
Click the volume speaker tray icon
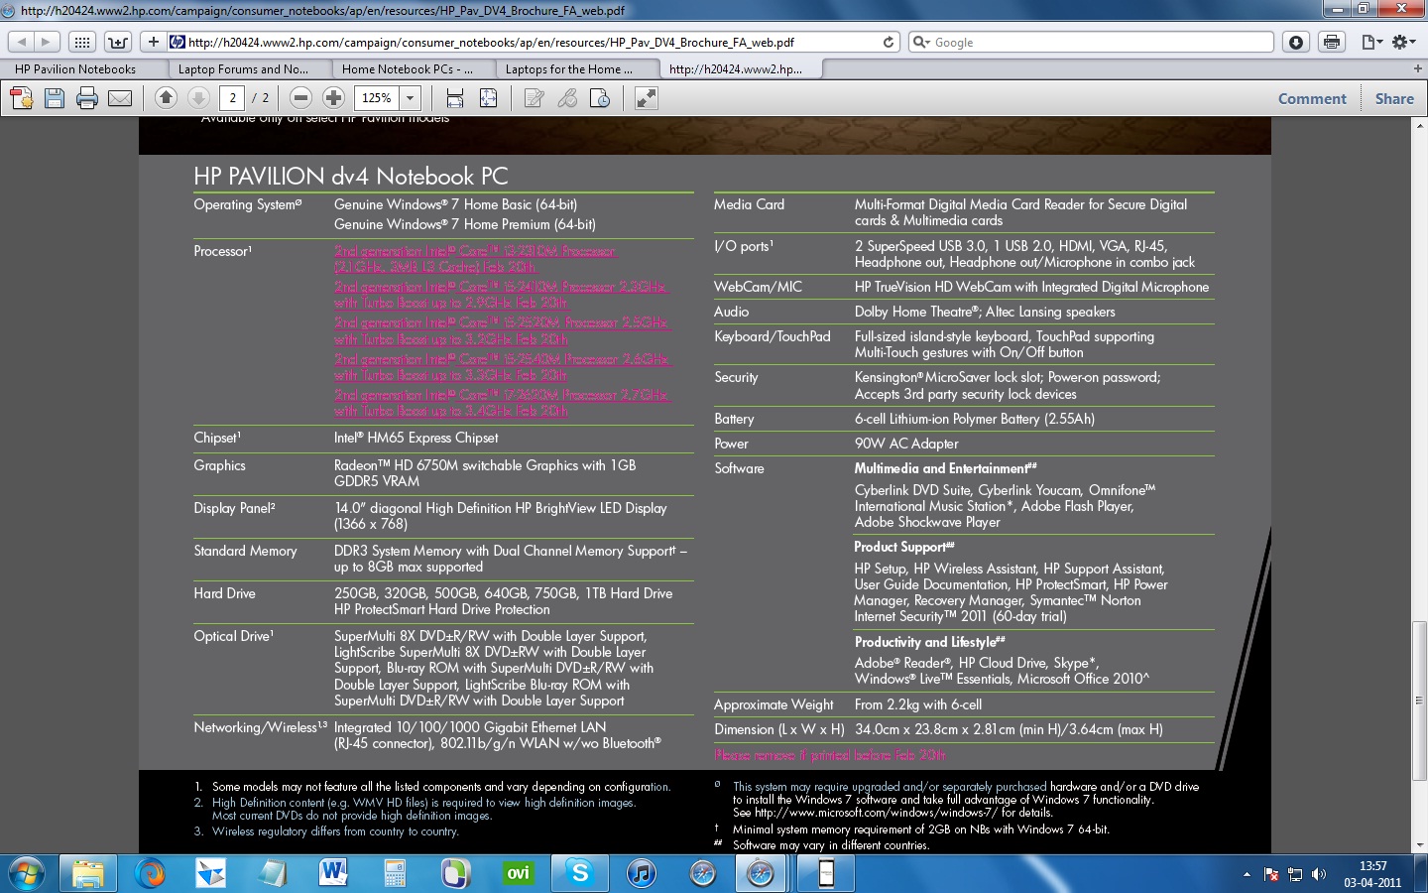(x=1318, y=874)
